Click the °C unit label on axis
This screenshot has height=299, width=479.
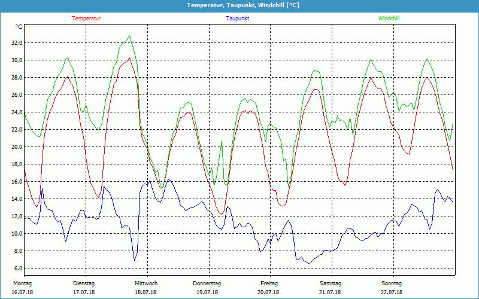pos(19,27)
